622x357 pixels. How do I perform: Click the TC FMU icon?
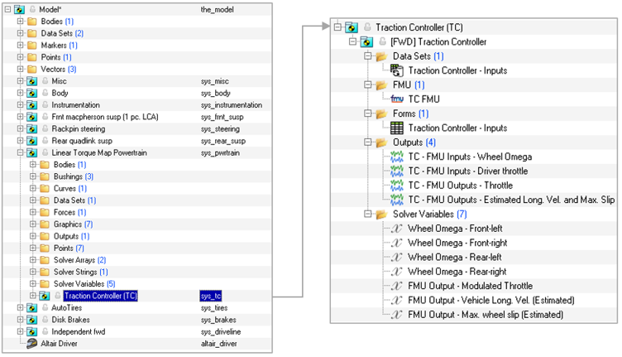pos(396,99)
